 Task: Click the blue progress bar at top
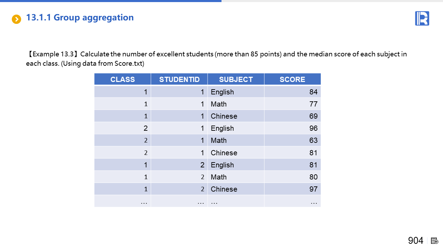point(111,1)
